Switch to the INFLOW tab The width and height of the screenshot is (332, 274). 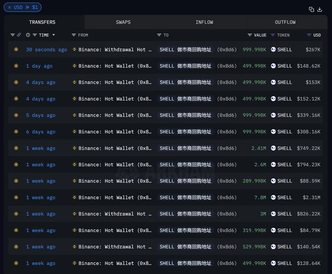(x=204, y=22)
